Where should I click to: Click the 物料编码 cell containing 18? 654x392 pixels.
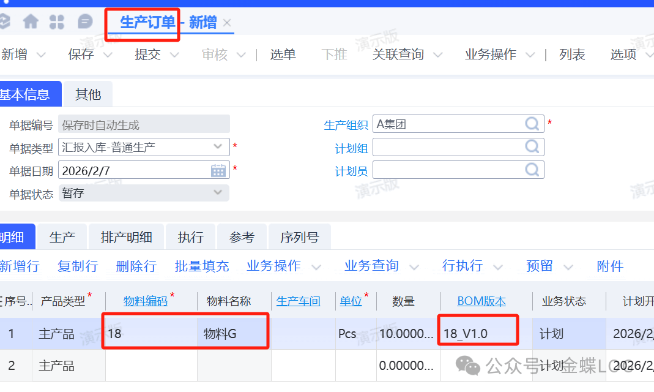pyautogui.click(x=150, y=334)
